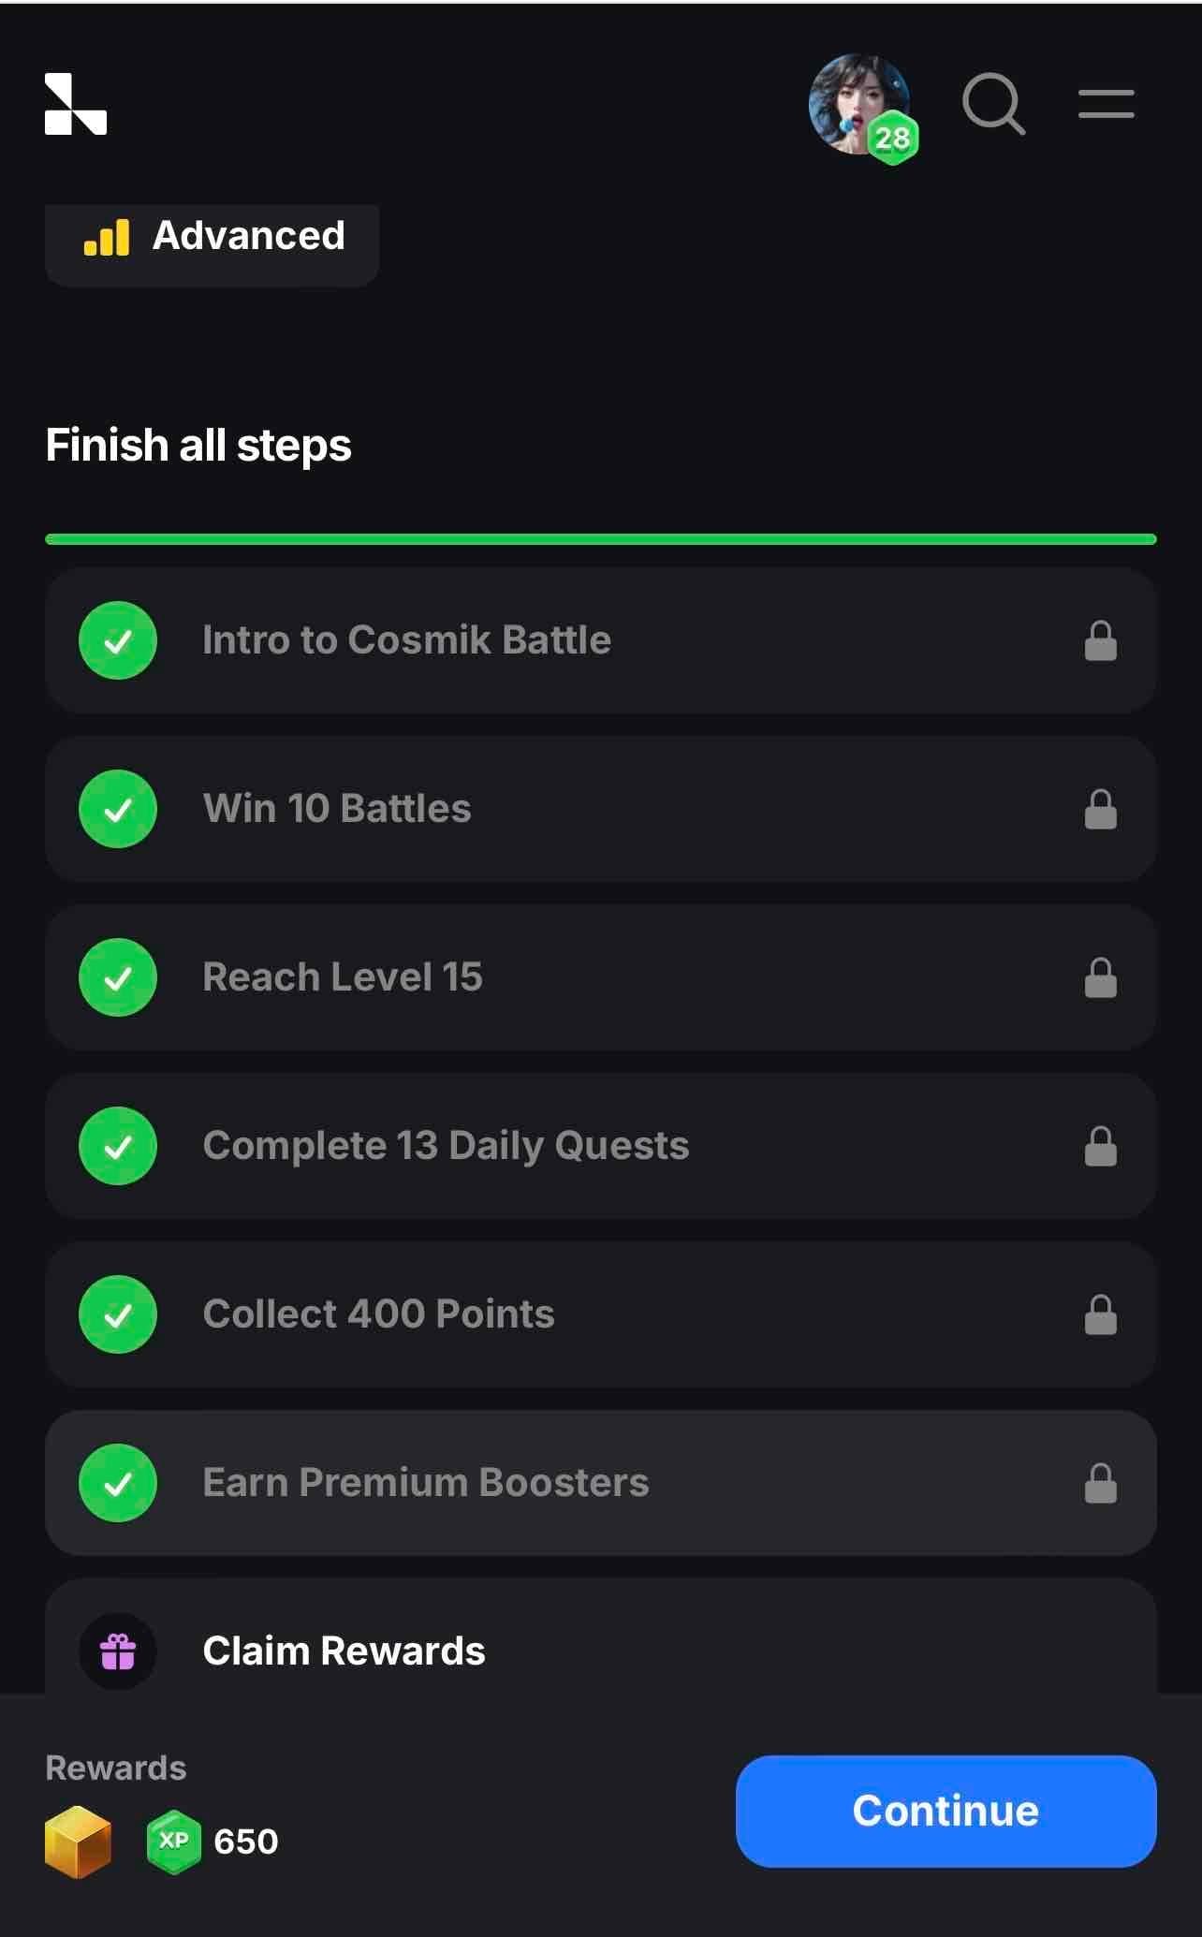Image resolution: width=1202 pixels, height=1937 pixels.
Task: Click the purple gift icon
Action: pos(118,1651)
